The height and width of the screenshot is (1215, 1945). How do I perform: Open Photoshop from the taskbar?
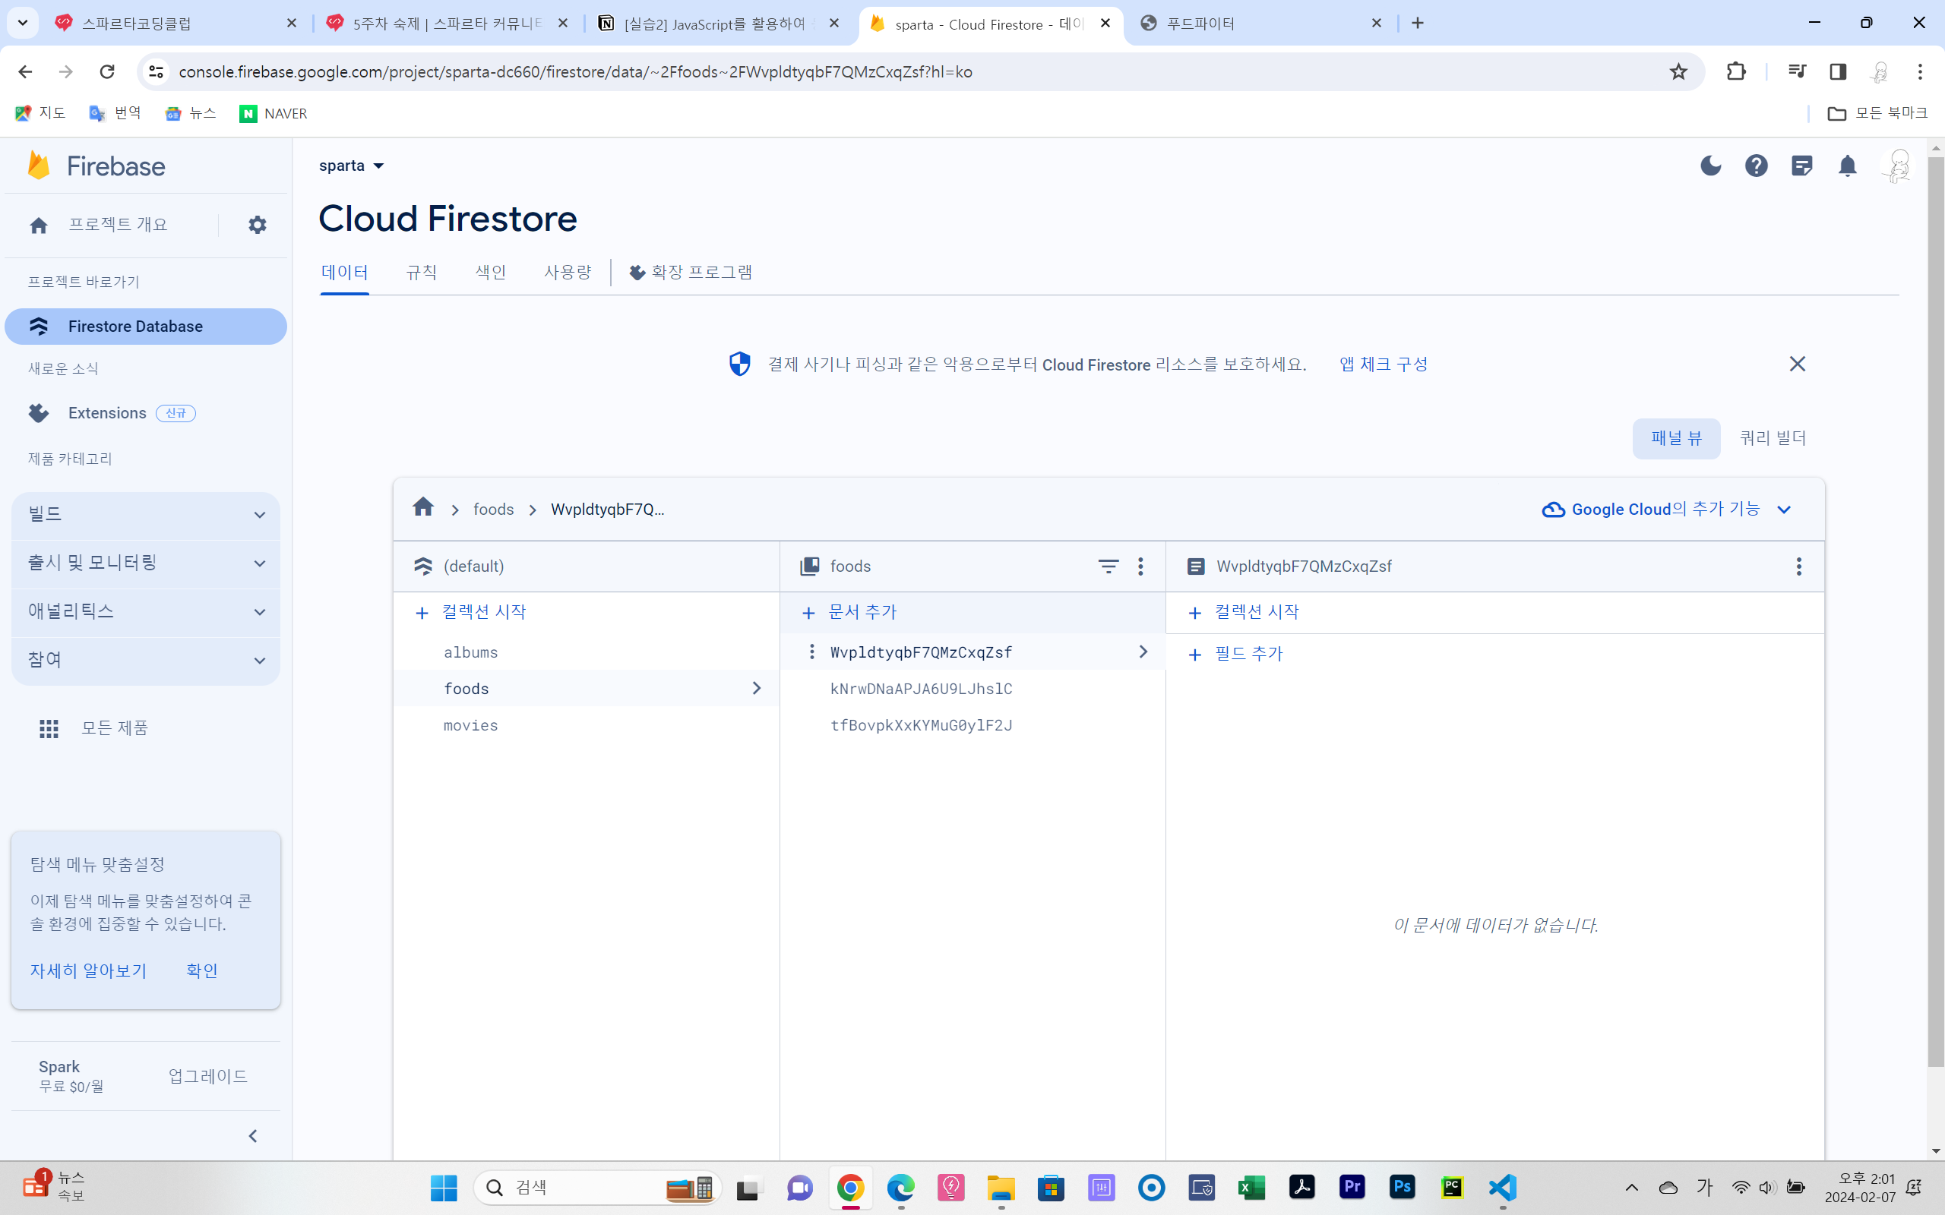(x=1403, y=1187)
